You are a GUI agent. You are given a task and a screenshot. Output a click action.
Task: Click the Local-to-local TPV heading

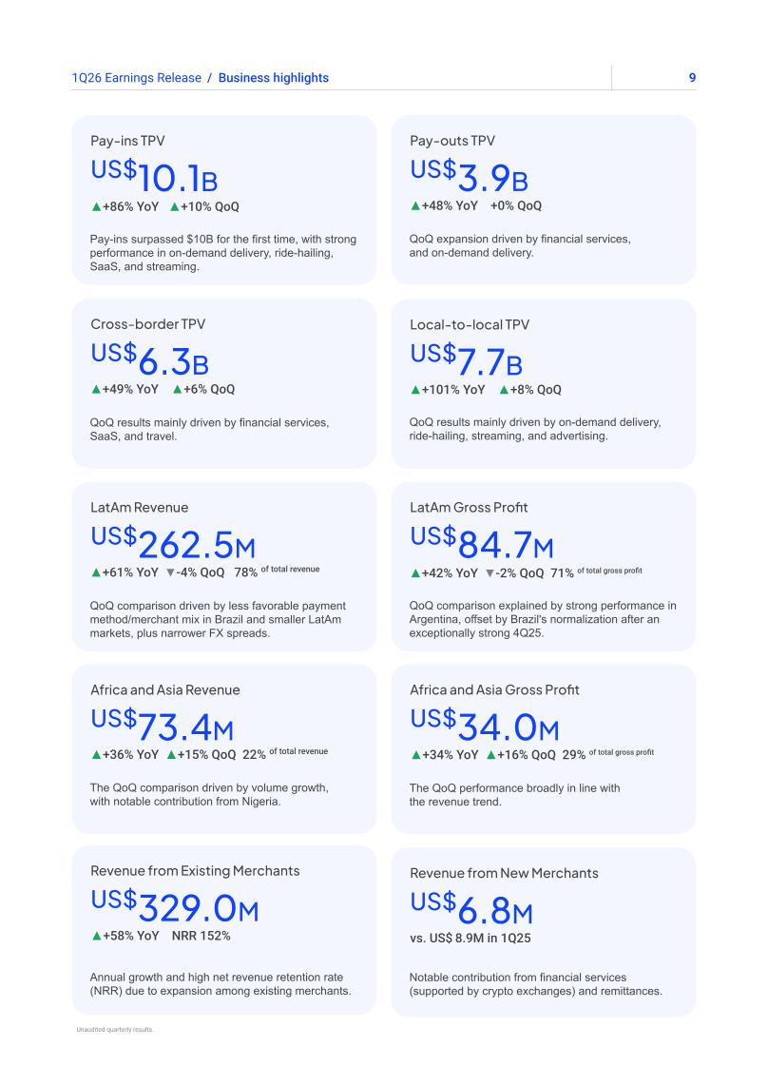pyautogui.click(x=469, y=325)
